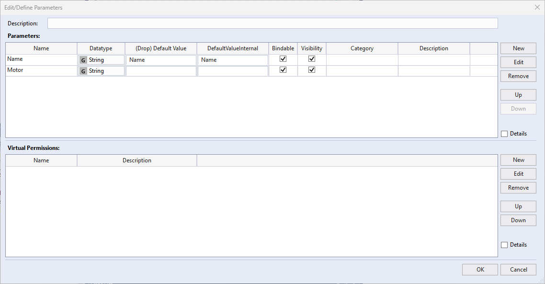Click New to add a parameter
Viewport: 545px width, 284px height.
[x=518, y=48]
